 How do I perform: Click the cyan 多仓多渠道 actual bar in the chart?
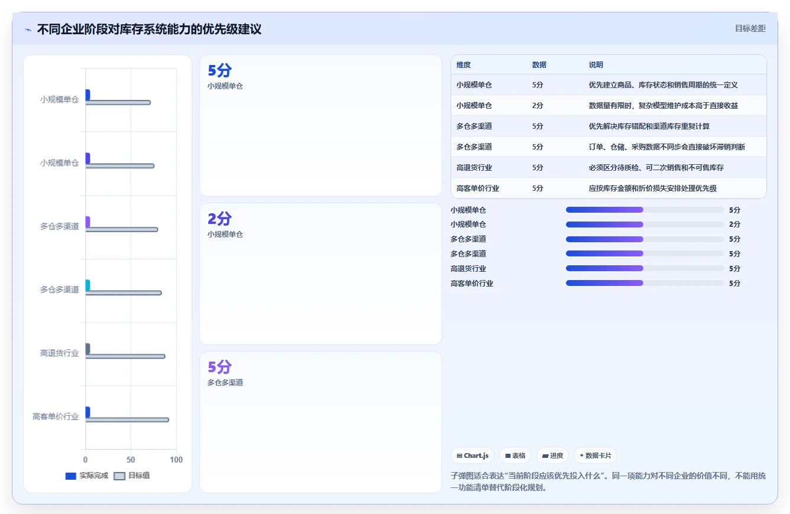point(88,285)
